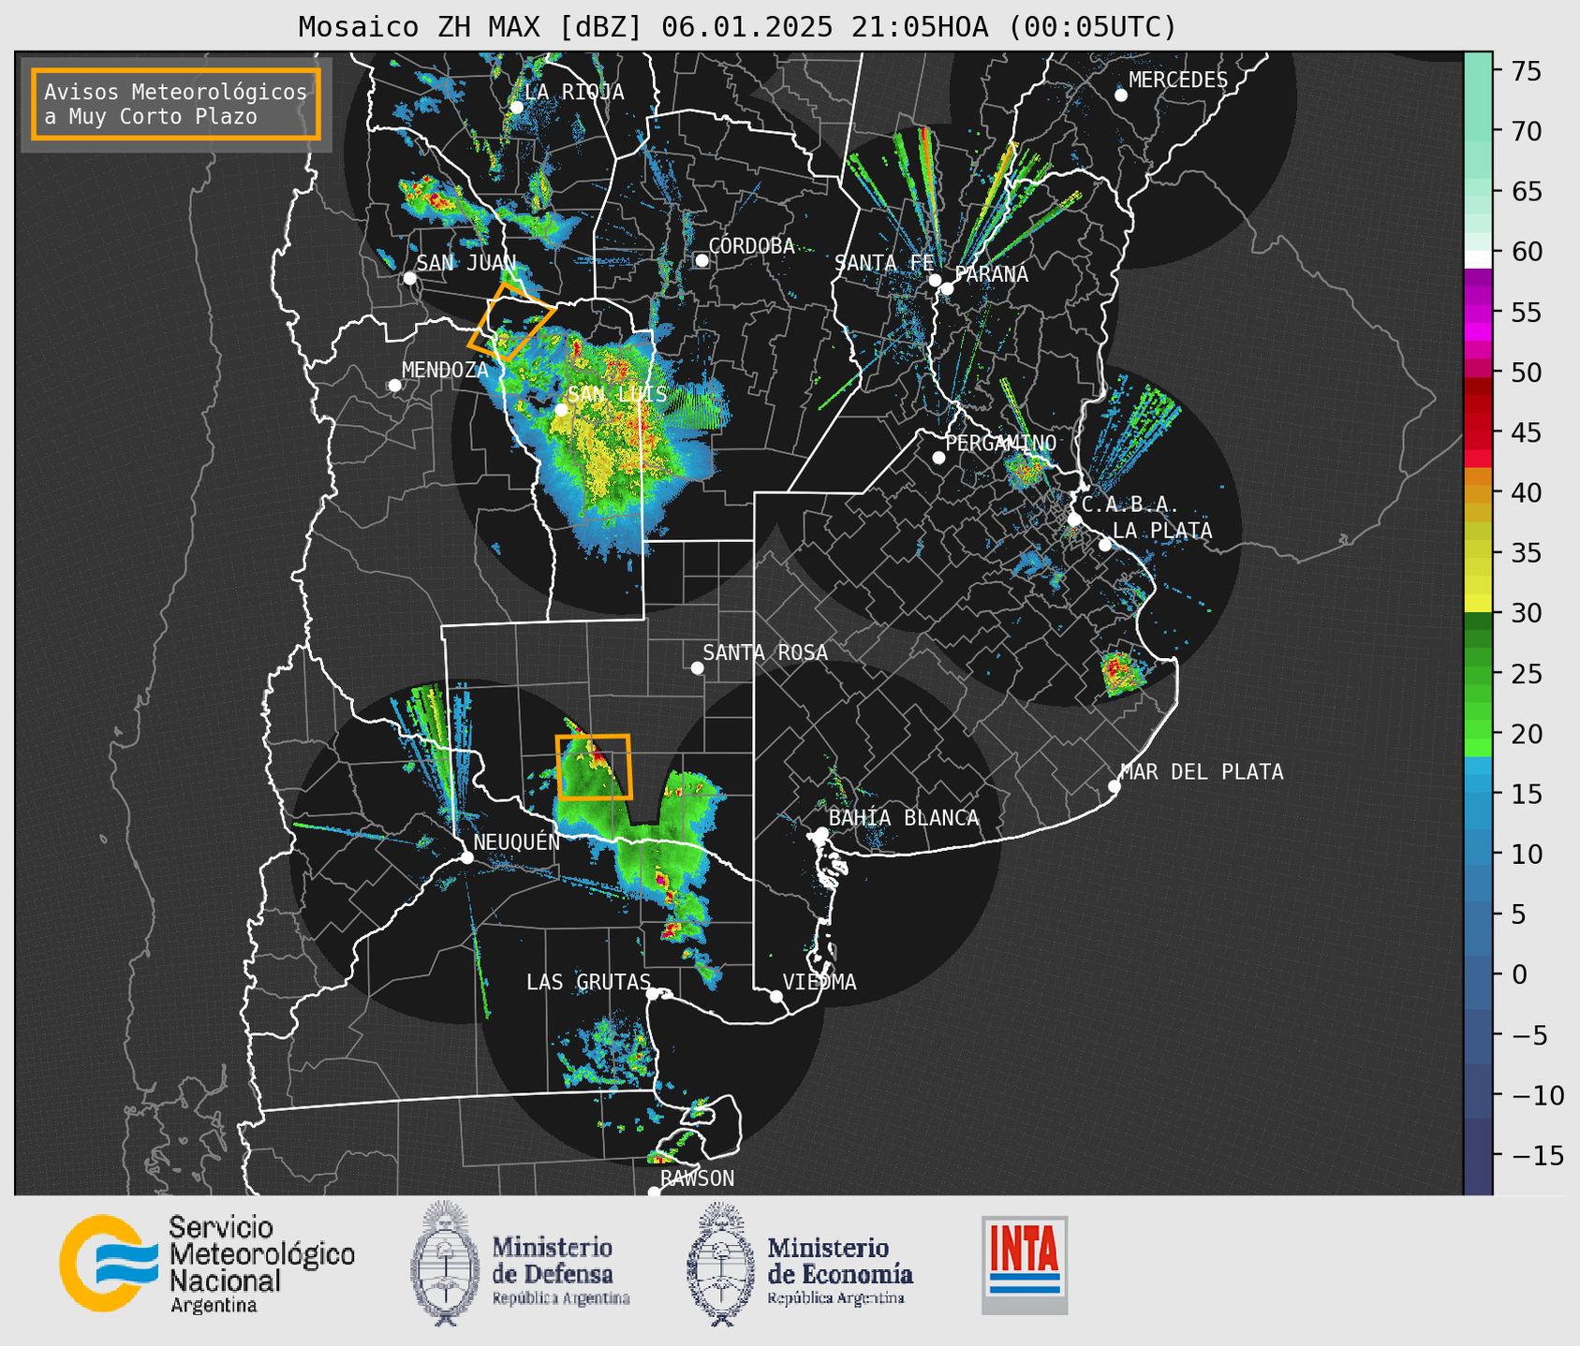1580x1346 pixels.
Task: Click the 0 label on the color scale
Action: pyautogui.click(x=1518, y=974)
